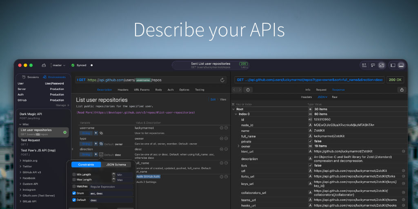Image resolution: width=418 pixels, height=209 pixels.
Task: Open the JSON format dropdown in response
Action: (x=322, y=97)
